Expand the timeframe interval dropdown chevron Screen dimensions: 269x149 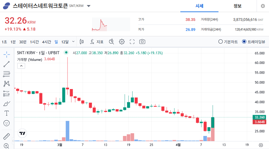point(73,41)
